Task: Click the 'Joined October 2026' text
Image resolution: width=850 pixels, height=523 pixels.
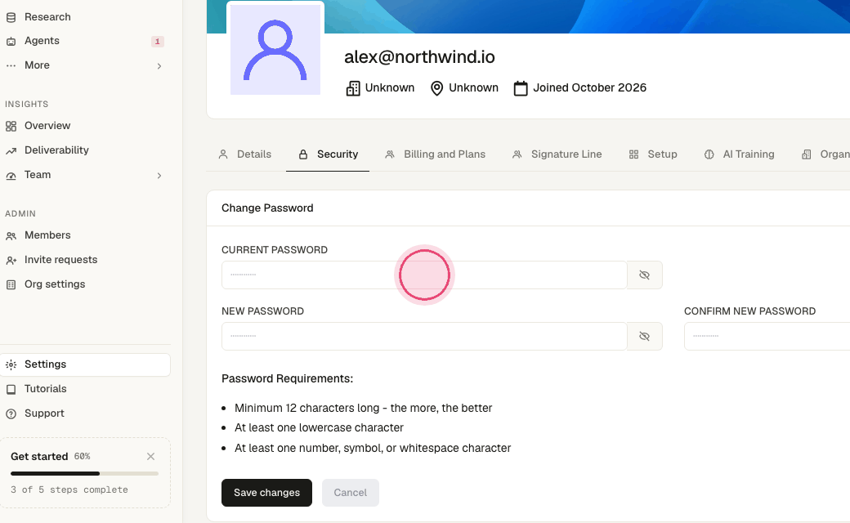Action: (590, 87)
